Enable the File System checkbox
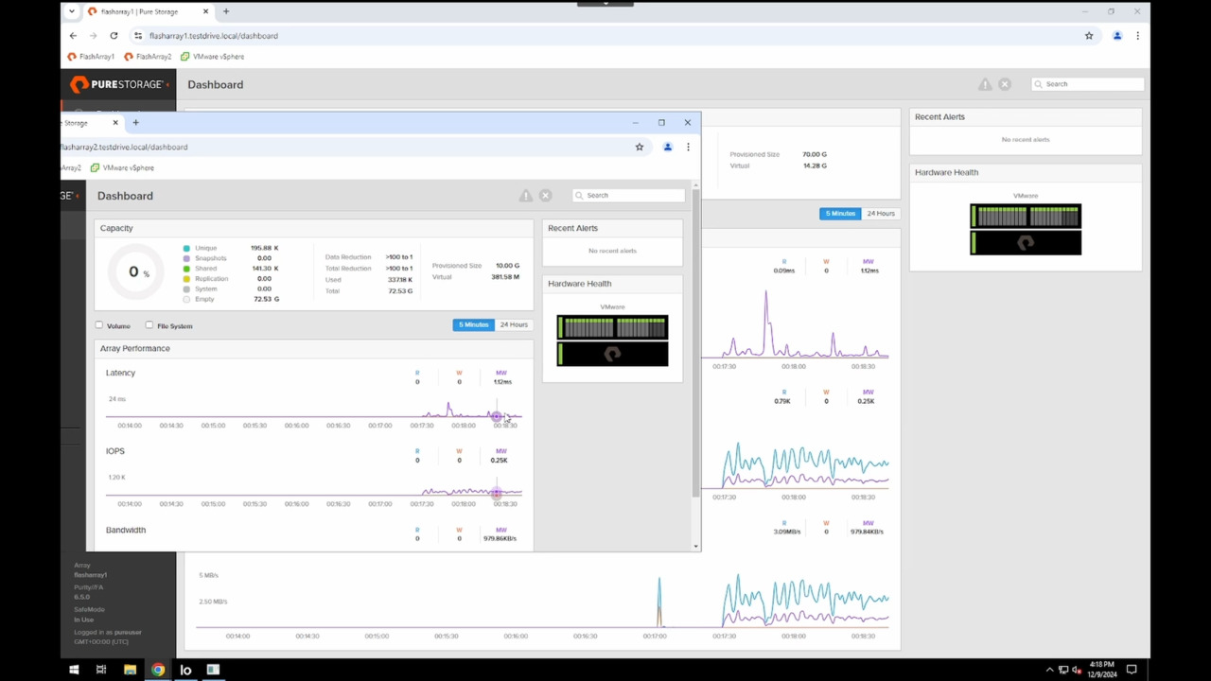Screen dimensions: 1211x681 click(x=149, y=325)
